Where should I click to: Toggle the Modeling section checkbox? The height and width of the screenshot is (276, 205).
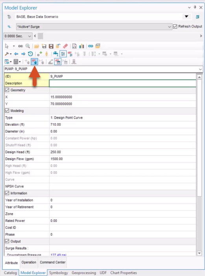(x=7, y=111)
